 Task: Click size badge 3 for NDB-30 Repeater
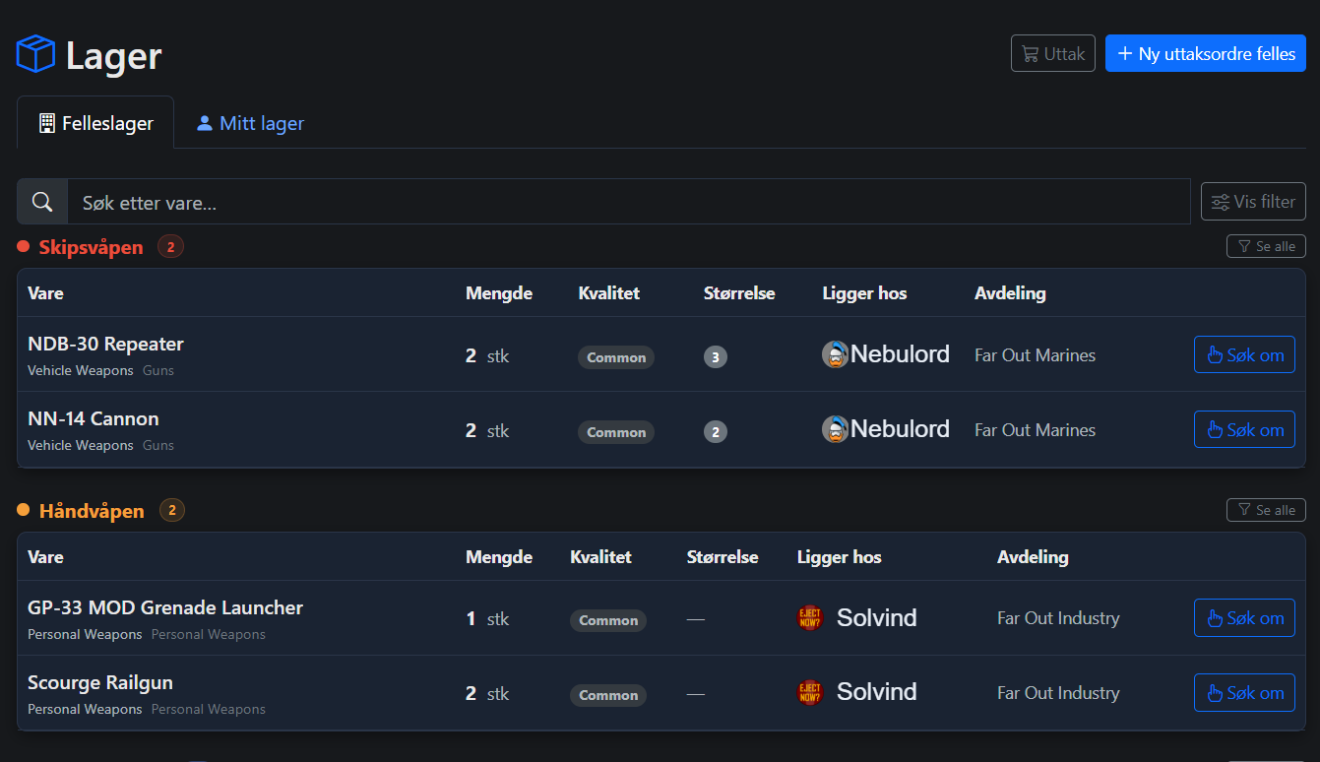pos(716,356)
